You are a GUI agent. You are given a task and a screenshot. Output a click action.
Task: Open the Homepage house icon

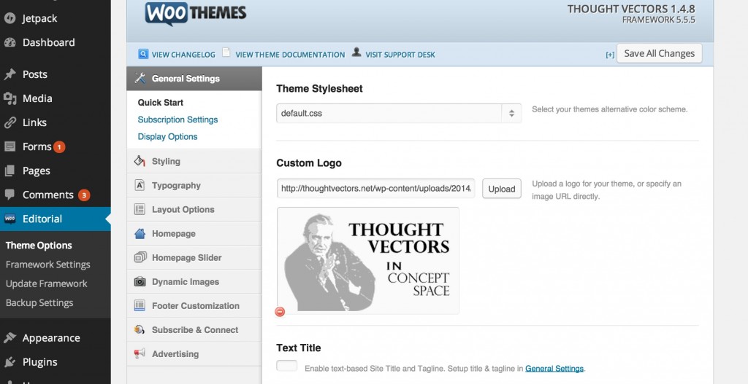coord(140,233)
